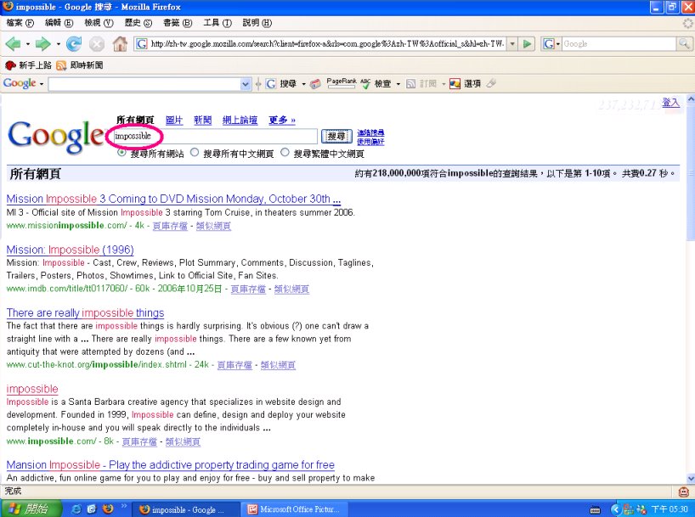
Task: Run the ABC 檢查 spell check
Action: coord(376,84)
